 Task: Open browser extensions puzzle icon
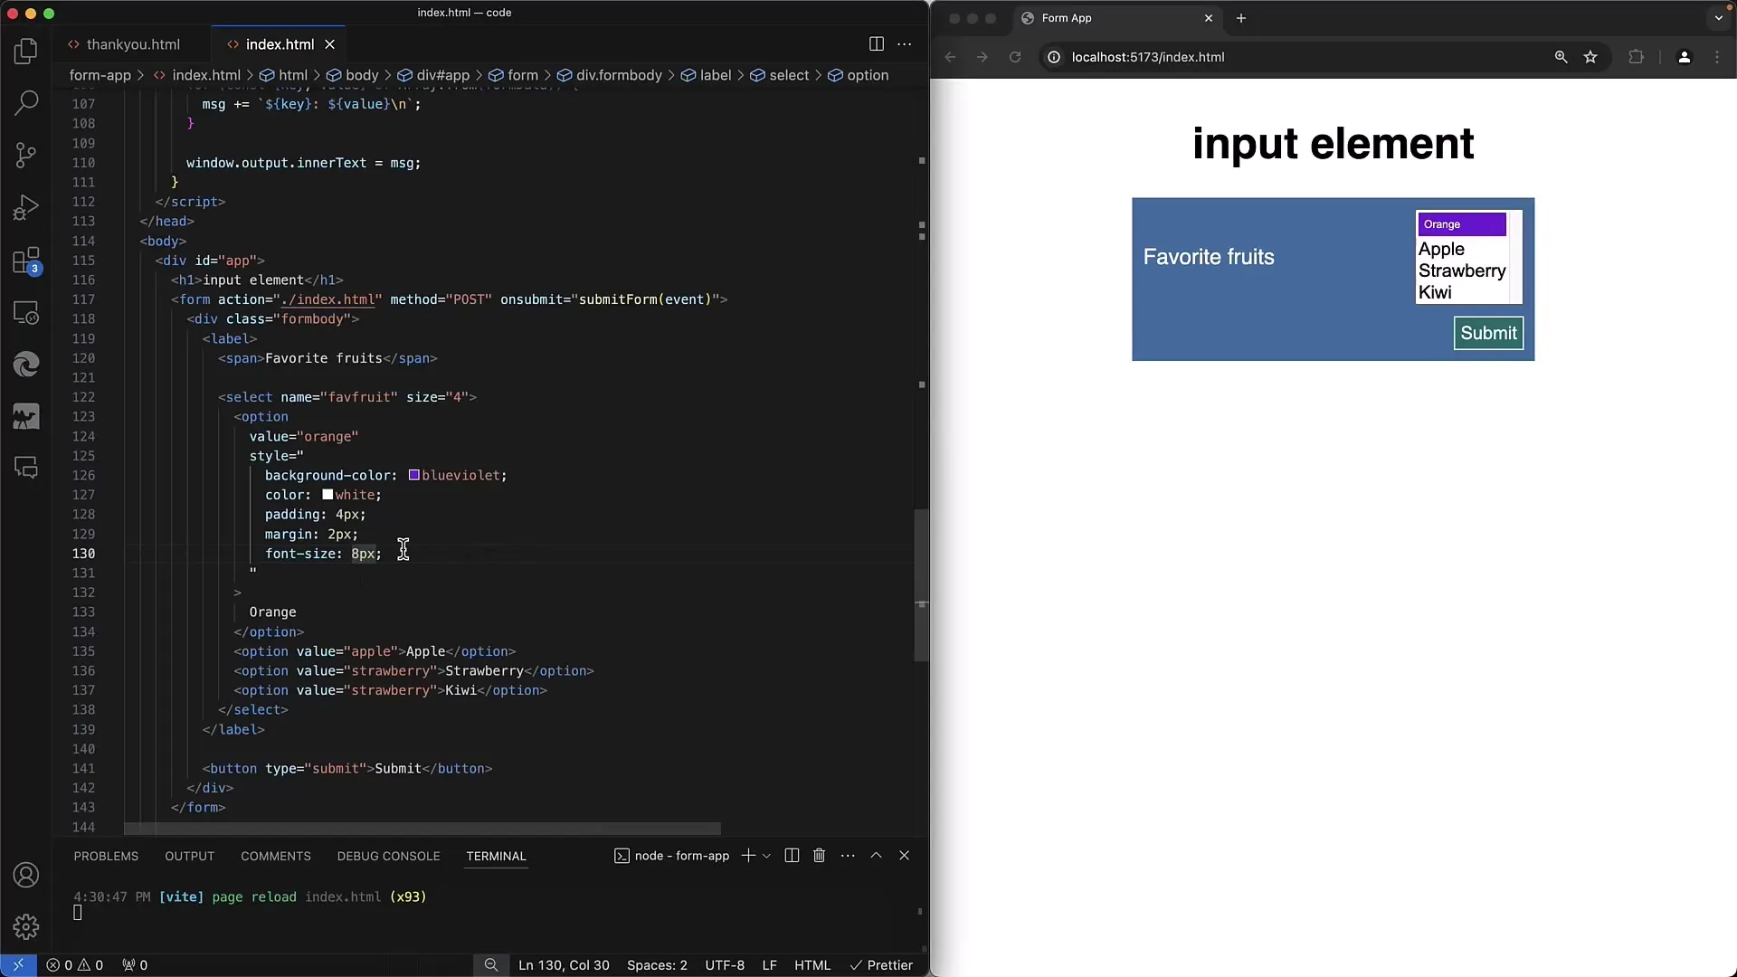point(1636,57)
